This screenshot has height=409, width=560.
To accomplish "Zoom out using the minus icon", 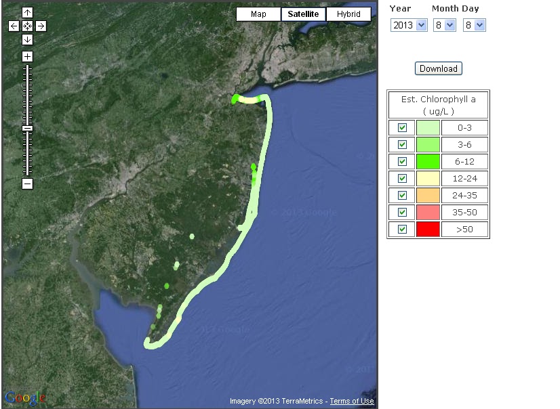I will tap(27, 184).
